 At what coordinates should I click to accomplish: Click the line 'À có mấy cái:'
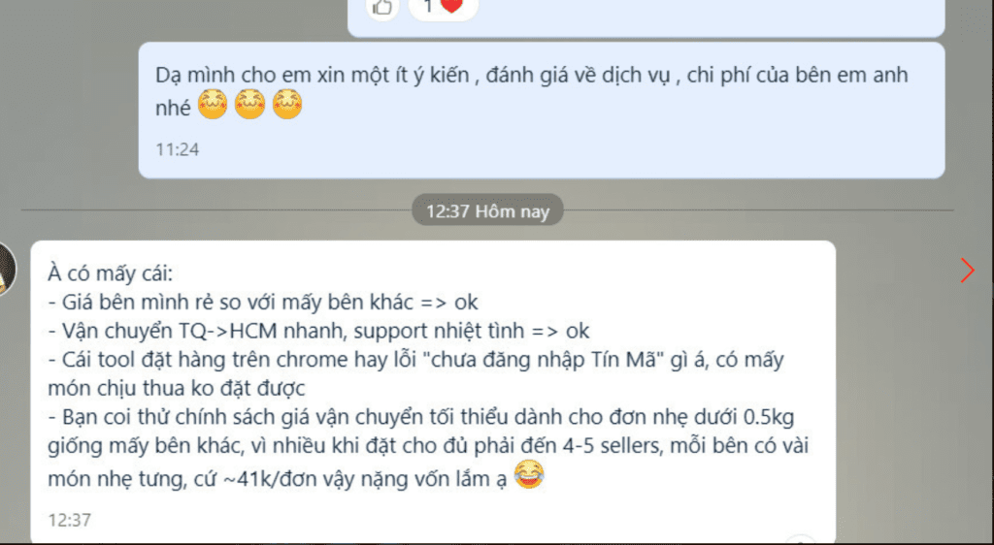[111, 274]
